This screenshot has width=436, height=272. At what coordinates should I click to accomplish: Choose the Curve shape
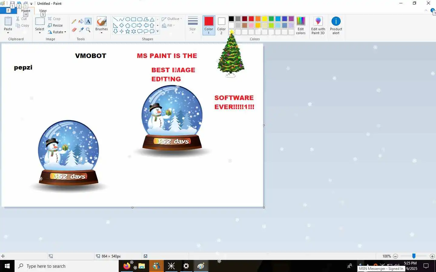pos(122,19)
